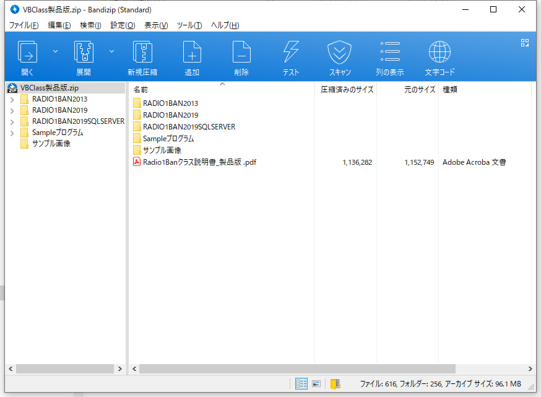541x397 pixels.
Task: Select RADIO1BAN2019SQLSERVER in the file list
Action: click(x=189, y=127)
